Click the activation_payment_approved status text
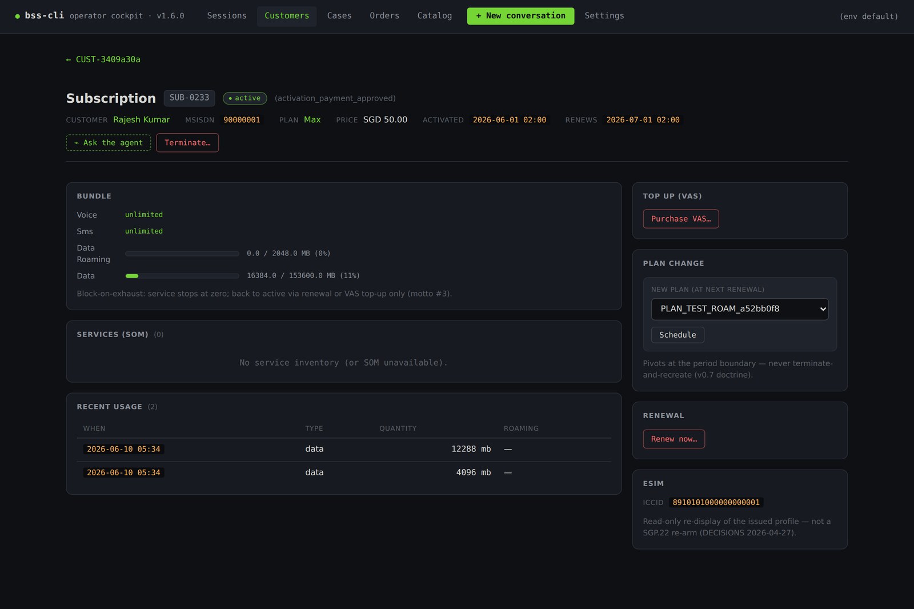The width and height of the screenshot is (914, 609). 335,98
